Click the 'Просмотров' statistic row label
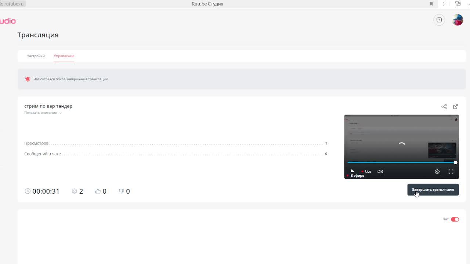 (36, 143)
